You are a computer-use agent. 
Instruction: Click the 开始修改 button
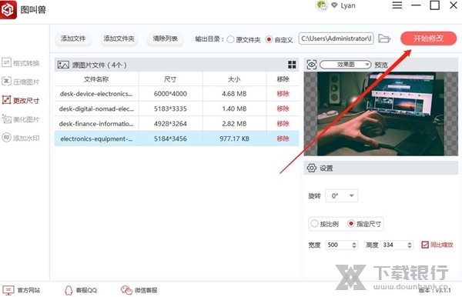[x=428, y=38]
